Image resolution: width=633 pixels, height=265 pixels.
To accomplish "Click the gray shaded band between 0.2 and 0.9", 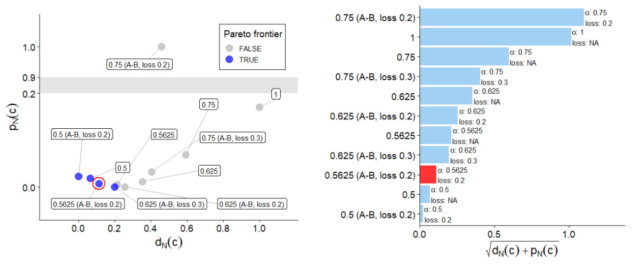I will pyautogui.click(x=168, y=85).
